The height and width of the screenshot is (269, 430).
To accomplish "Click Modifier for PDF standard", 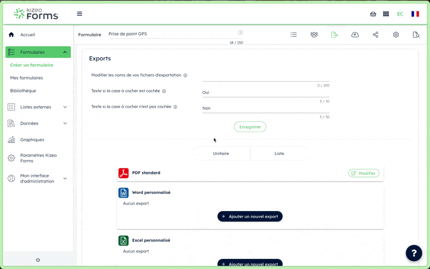I will 364,173.
